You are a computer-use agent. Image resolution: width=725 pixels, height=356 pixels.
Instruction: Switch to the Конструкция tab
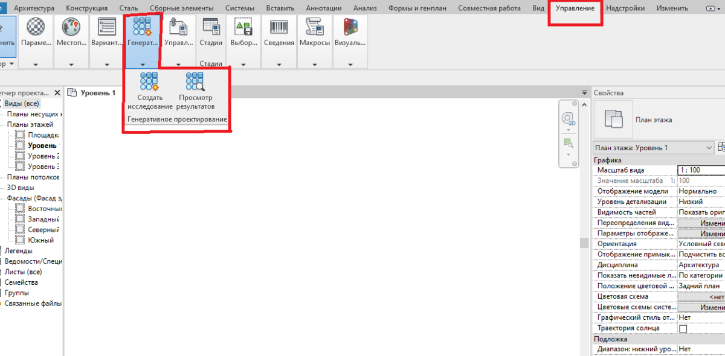point(86,8)
